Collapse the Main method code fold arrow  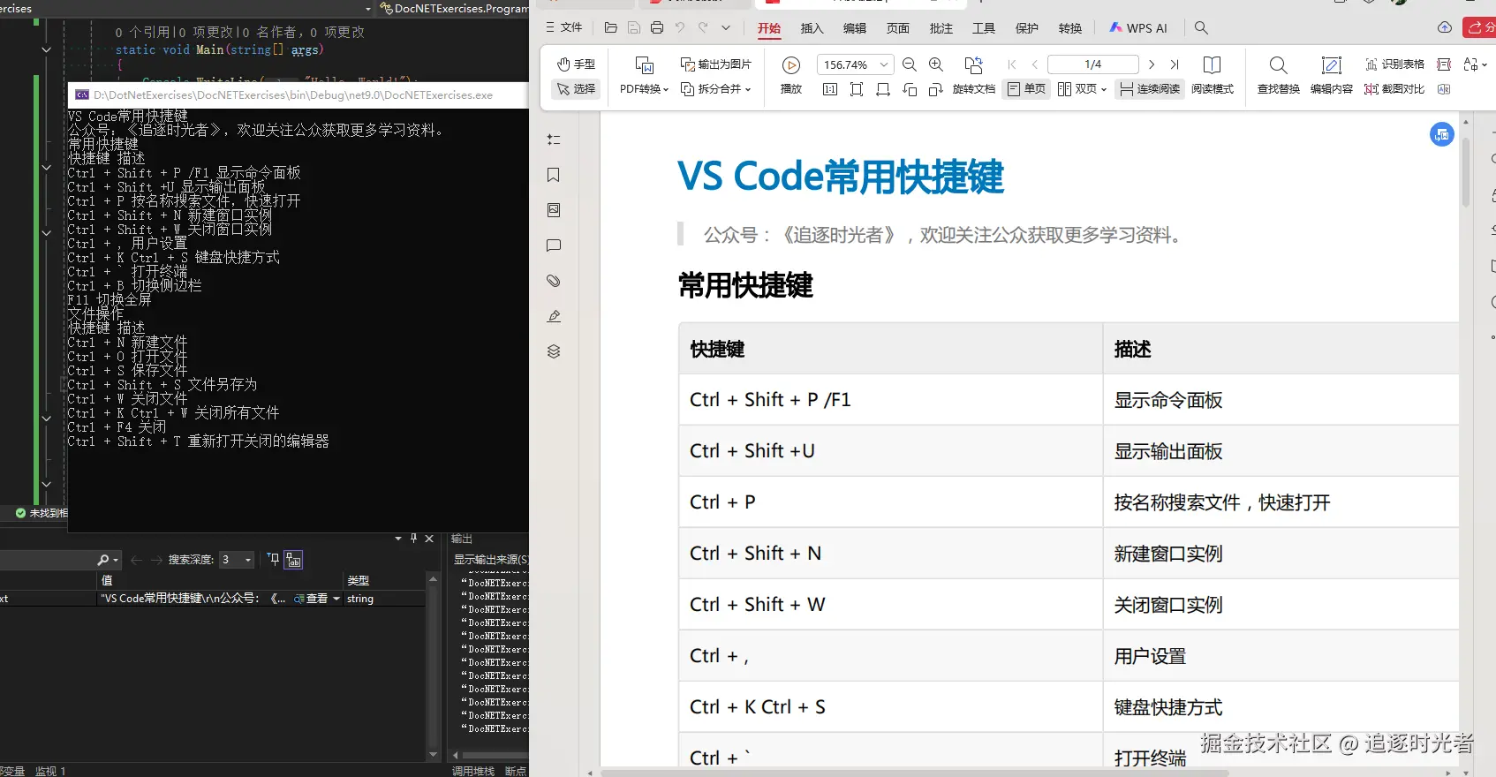(x=46, y=50)
